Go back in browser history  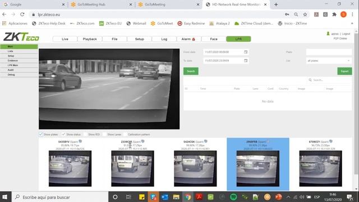pyautogui.click(x=4, y=15)
